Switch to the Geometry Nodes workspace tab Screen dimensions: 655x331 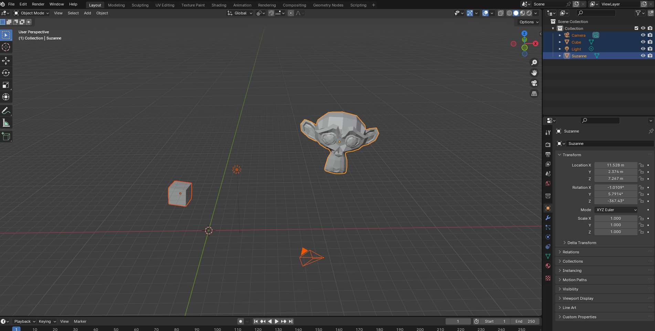point(328,5)
